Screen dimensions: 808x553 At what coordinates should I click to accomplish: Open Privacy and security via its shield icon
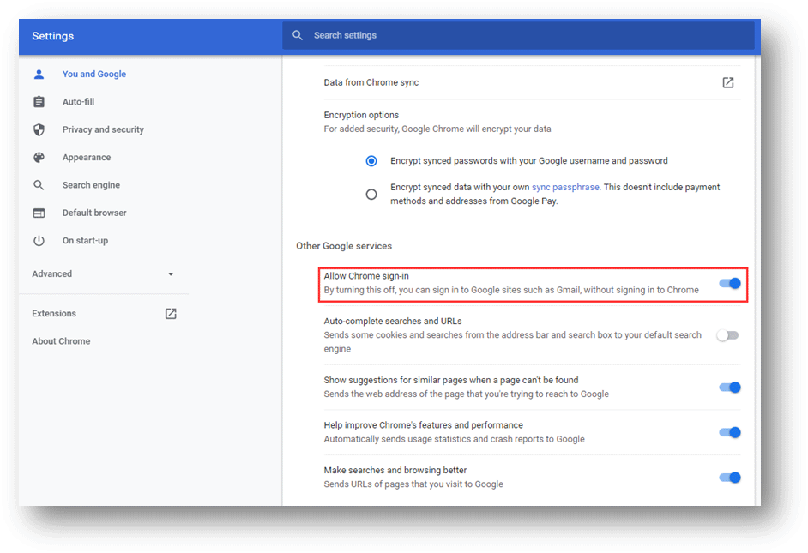(39, 129)
